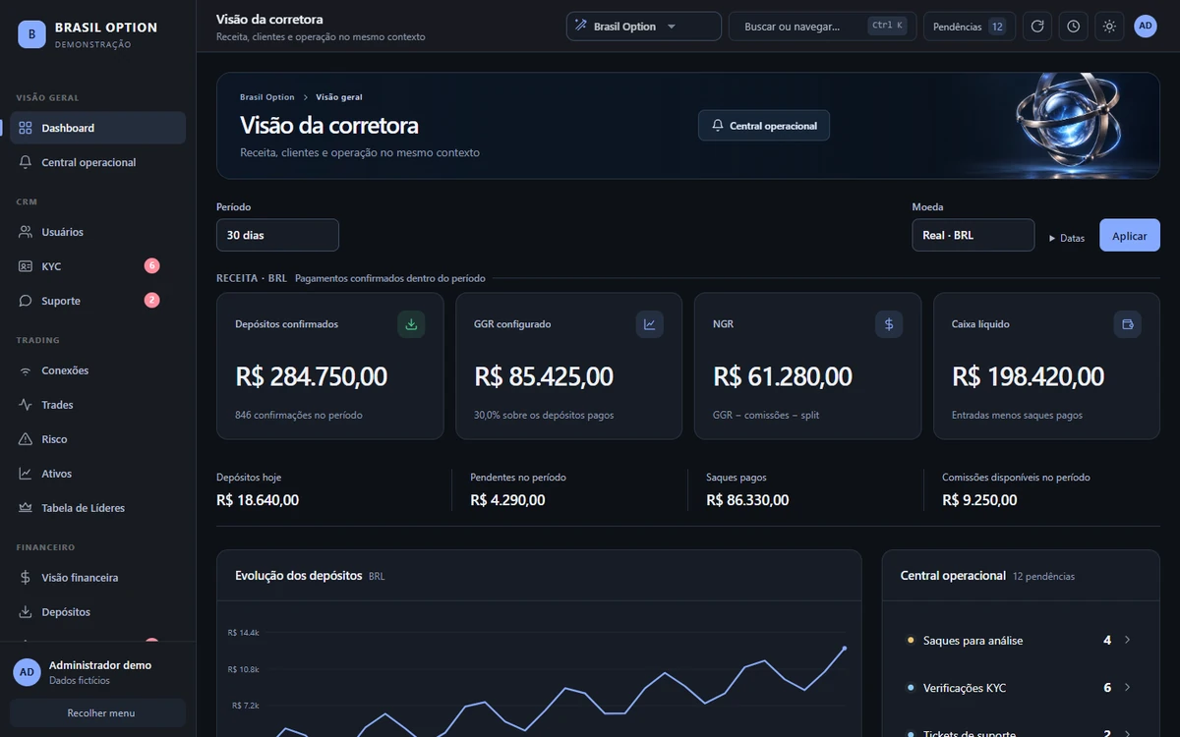
Task: Click the GGR configurado chart icon
Action: coord(650,324)
